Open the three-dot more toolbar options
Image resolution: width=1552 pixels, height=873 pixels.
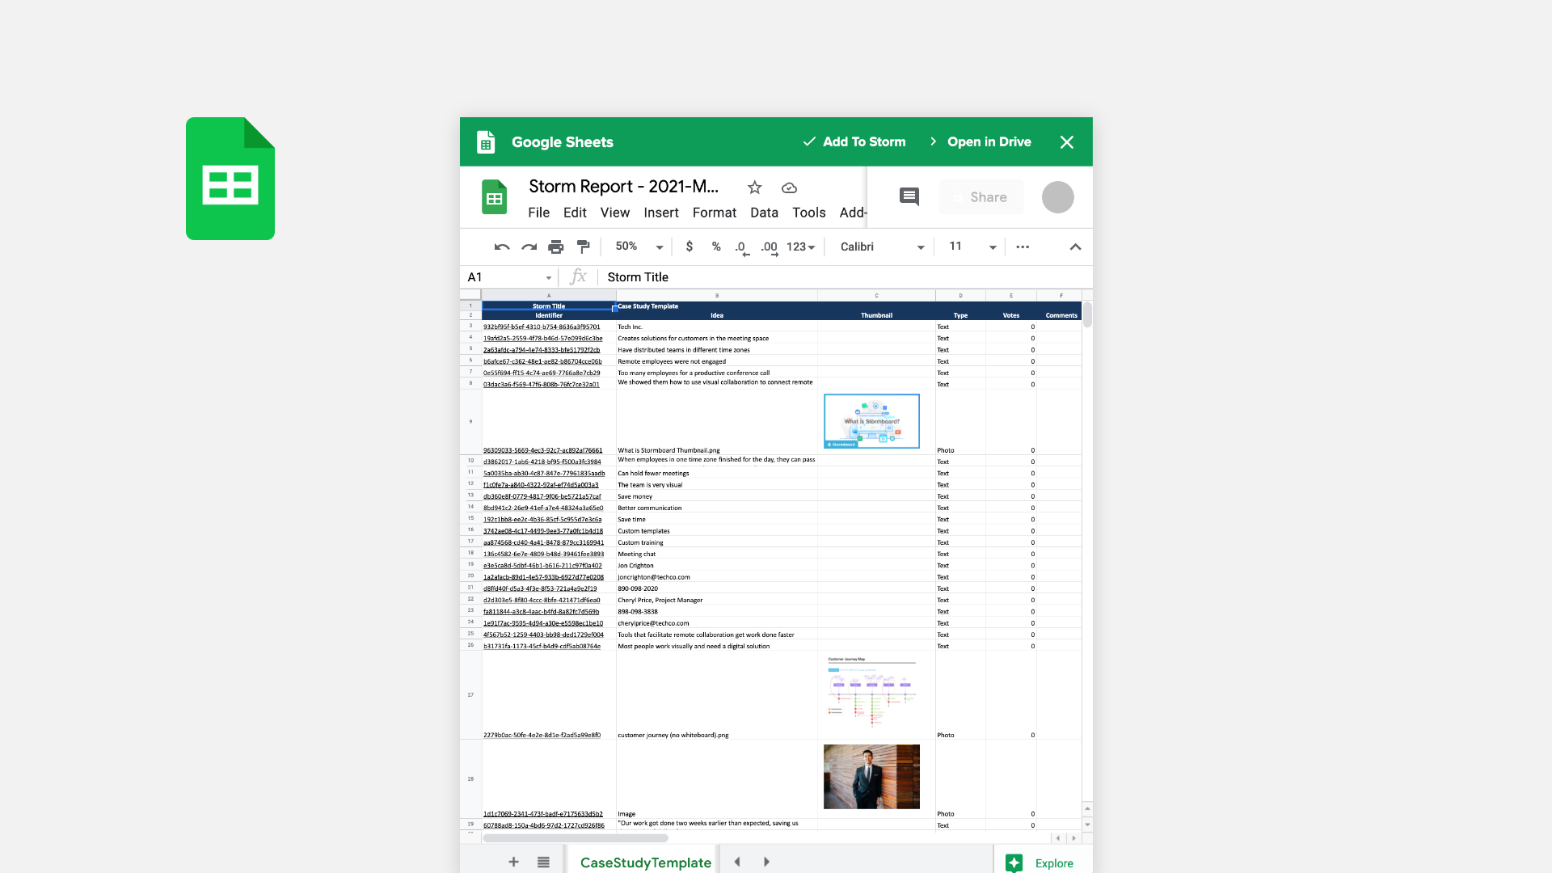1023,247
